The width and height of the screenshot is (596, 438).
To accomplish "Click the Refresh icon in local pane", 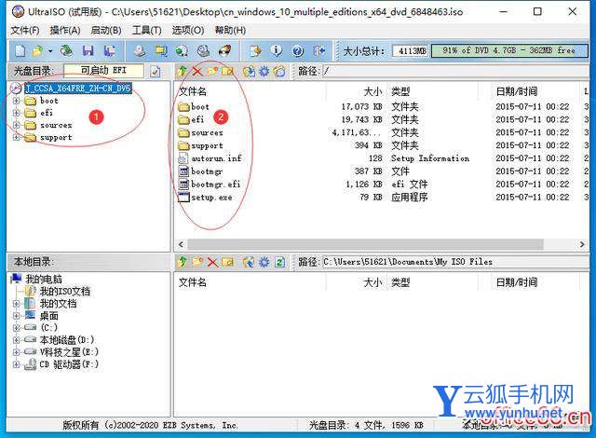I will pos(279,262).
